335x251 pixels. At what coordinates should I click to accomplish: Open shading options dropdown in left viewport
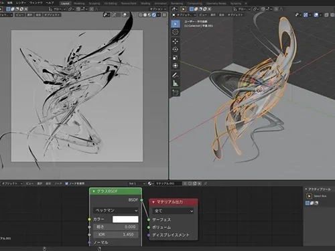158,15
